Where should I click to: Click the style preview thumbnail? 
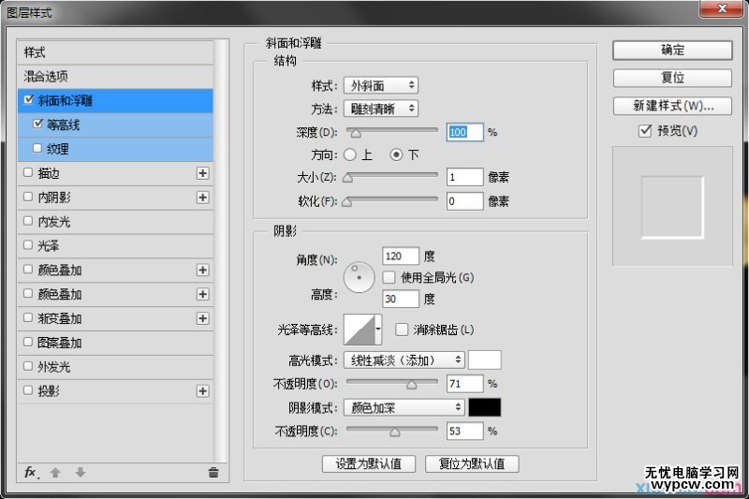[x=672, y=207]
